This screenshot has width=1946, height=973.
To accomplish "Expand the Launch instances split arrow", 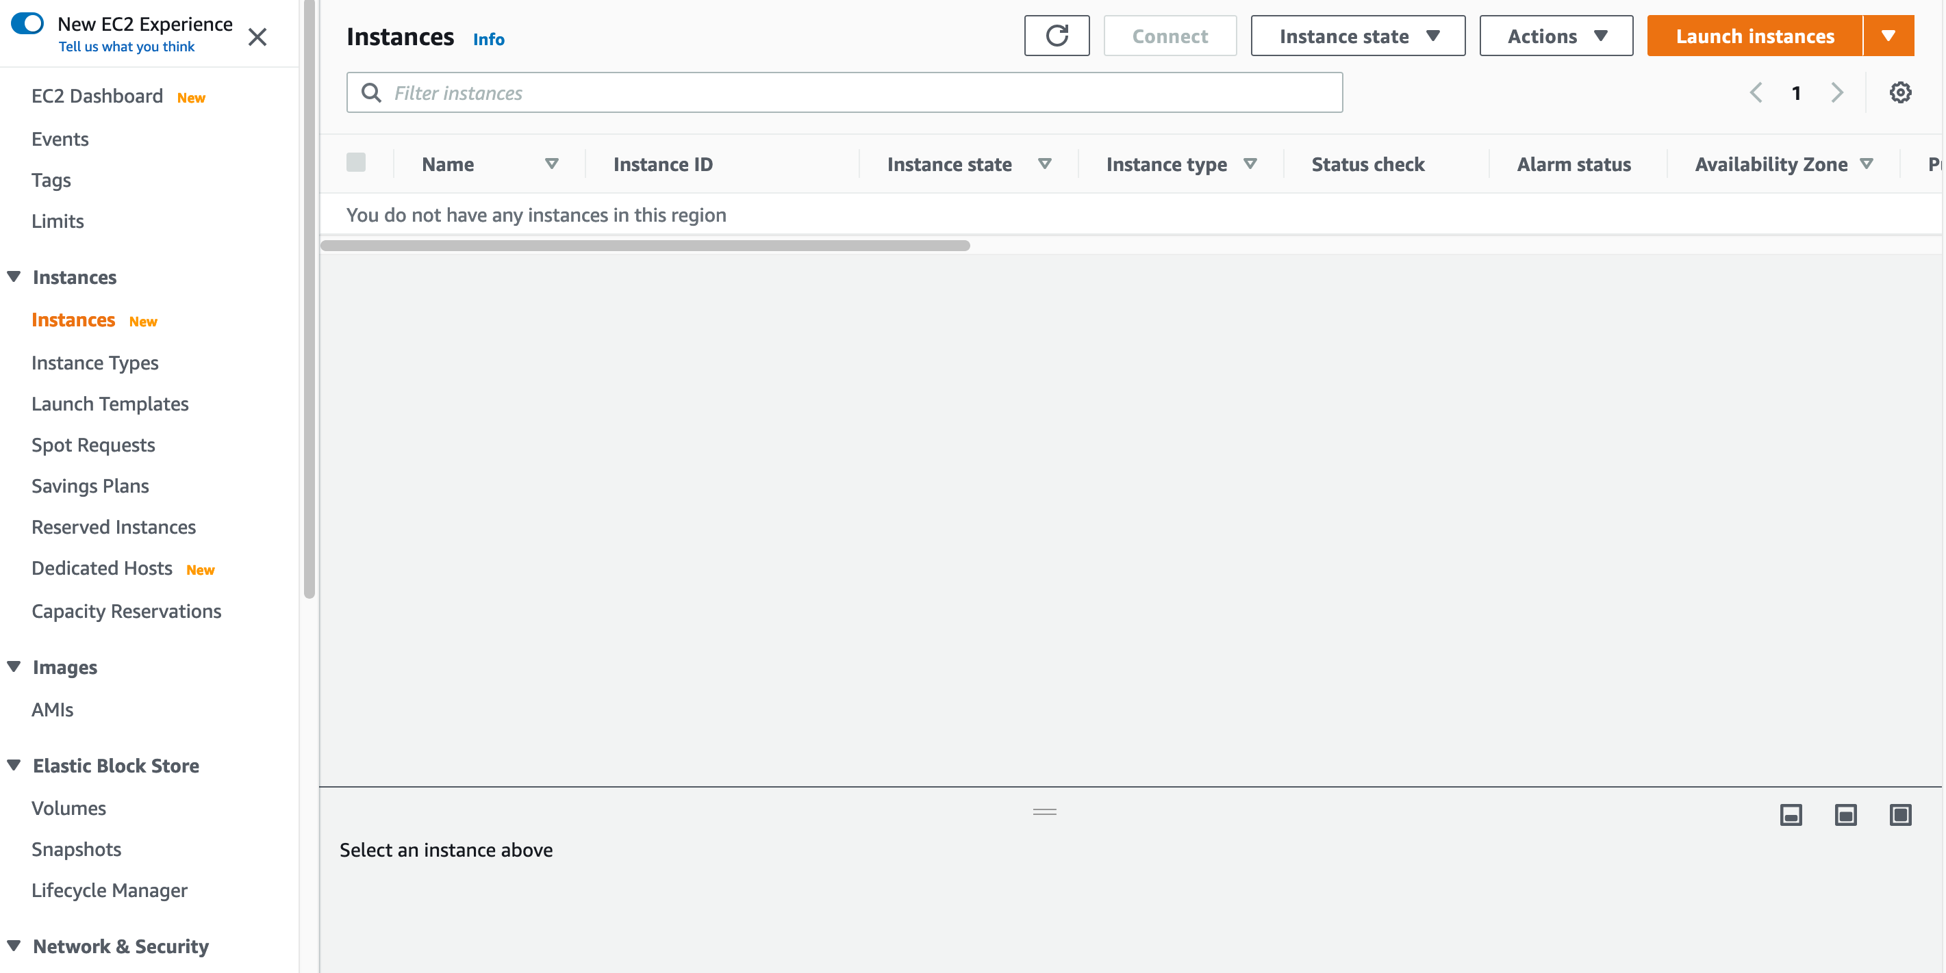I will click(1888, 36).
